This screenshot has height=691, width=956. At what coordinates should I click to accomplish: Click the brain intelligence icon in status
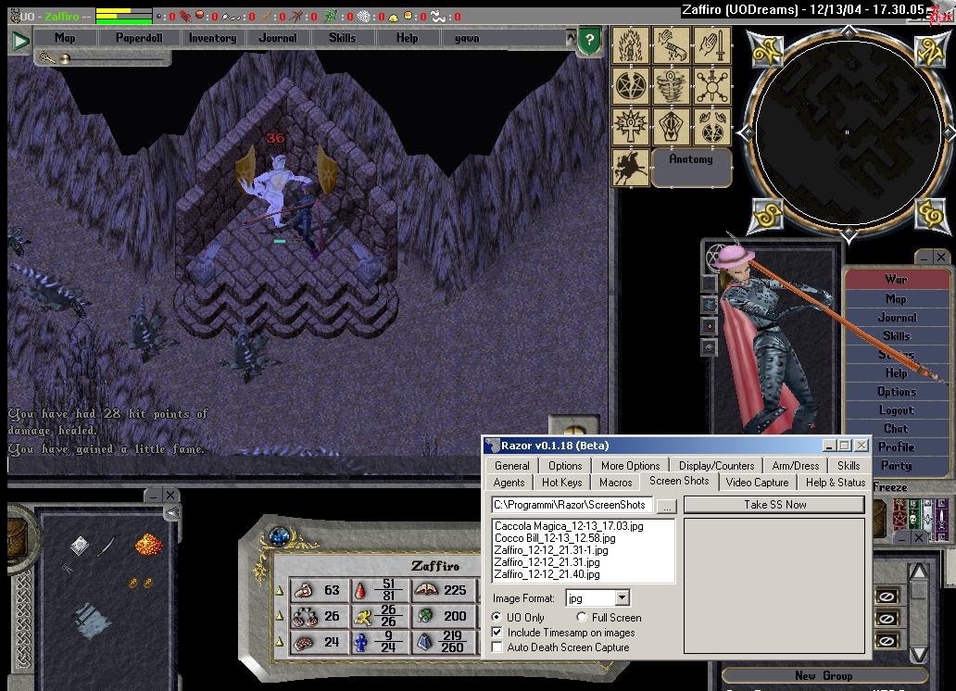303,643
